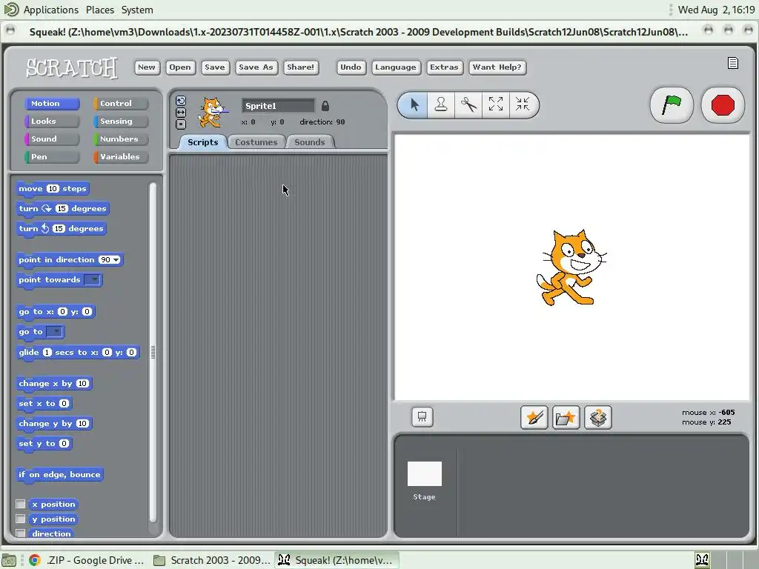Click the show desktop icon in taskbar
The height and width of the screenshot is (569, 759).
[x=9, y=560]
